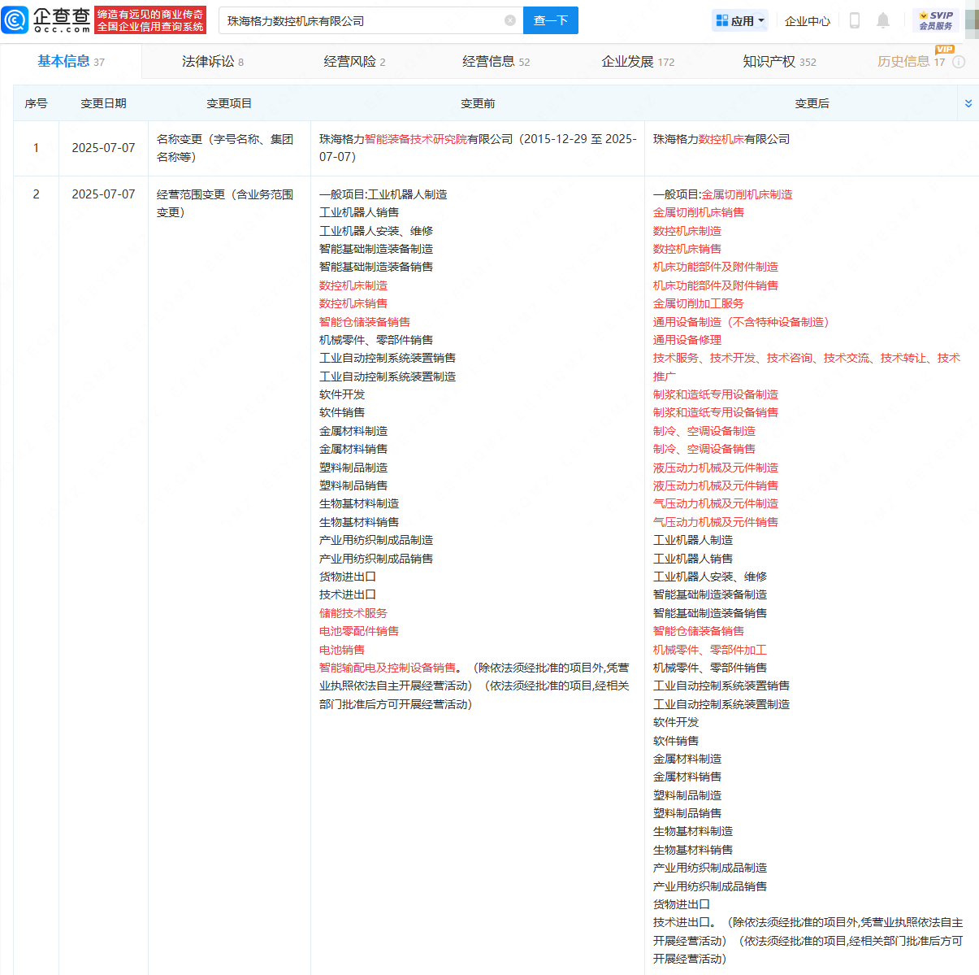Click the old name 珠海格力智能装备技术研究院有限公司 text
This screenshot has width=979, height=975.
click(416, 139)
